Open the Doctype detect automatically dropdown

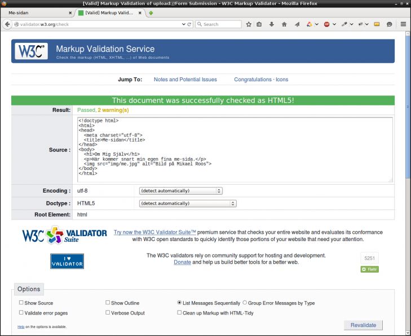[188, 203]
